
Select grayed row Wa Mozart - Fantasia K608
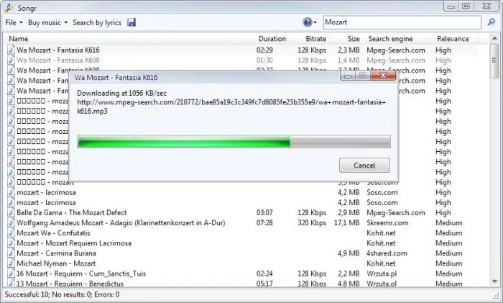pyautogui.click(x=243, y=60)
